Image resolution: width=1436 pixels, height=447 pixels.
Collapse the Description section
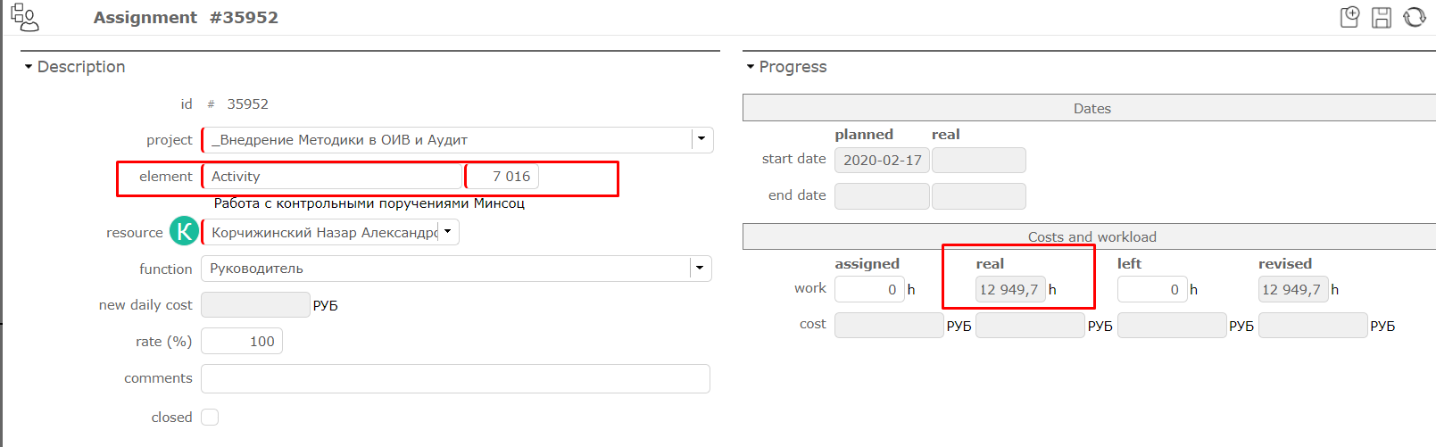pos(29,67)
